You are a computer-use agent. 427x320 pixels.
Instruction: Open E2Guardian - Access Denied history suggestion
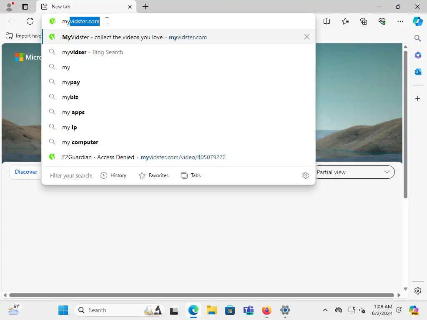tap(178, 157)
